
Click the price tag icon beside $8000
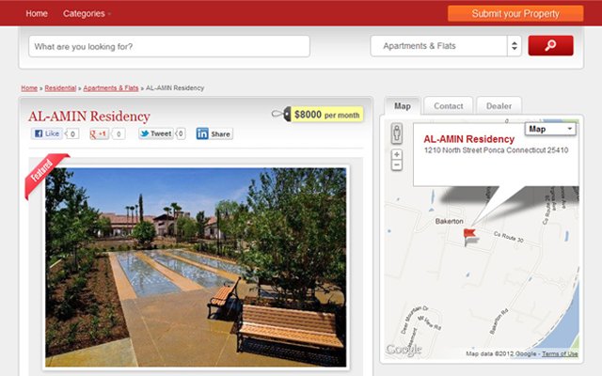pyautogui.click(x=281, y=114)
